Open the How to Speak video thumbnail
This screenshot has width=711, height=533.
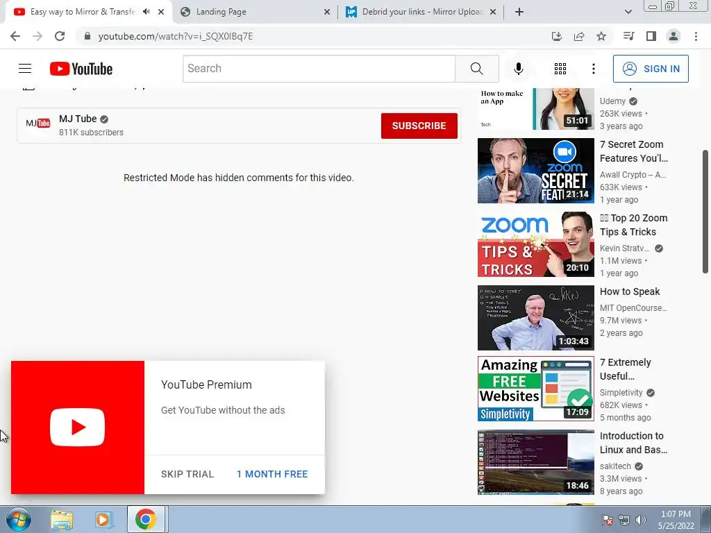point(535,318)
